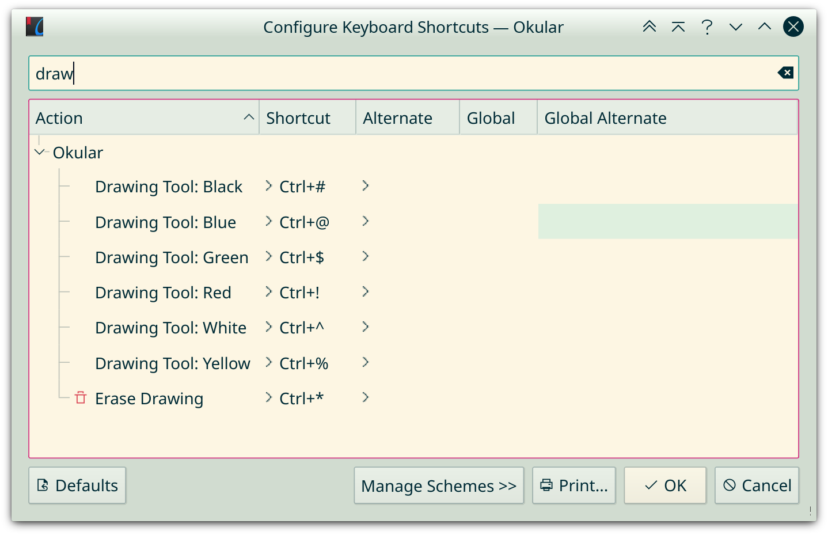The height and width of the screenshot is (535, 828).
Task: Click the Alternate column header
Action: (x=408, y=117)
